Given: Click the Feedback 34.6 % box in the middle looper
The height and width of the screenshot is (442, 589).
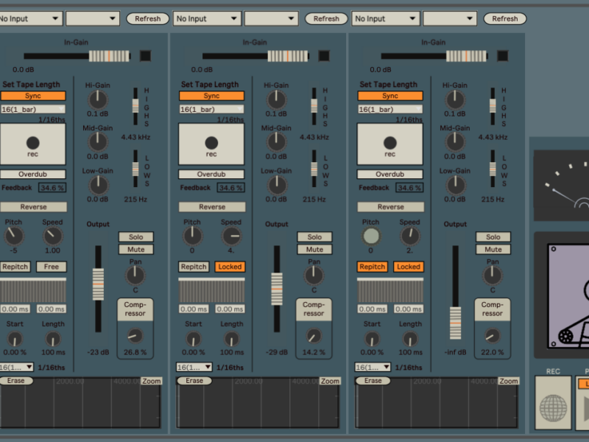Looking at the screenshot, I should tap(230, 188).
